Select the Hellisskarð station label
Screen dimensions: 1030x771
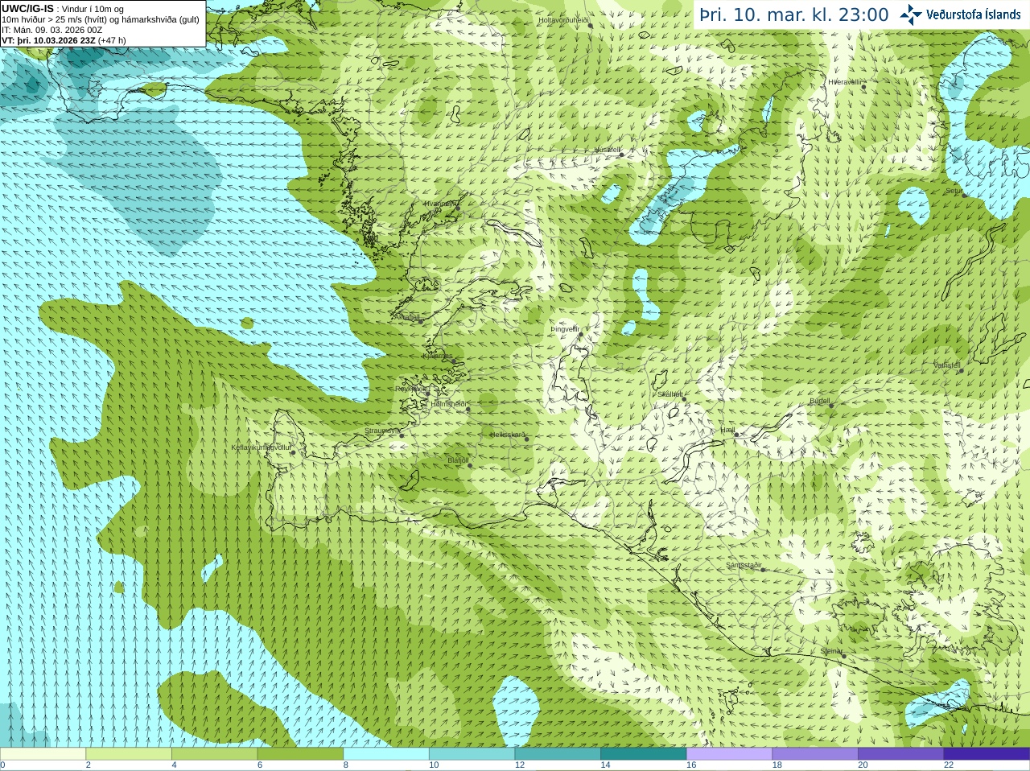tap(508, 435)
